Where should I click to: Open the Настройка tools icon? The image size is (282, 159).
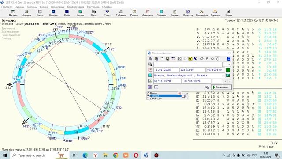202,13
